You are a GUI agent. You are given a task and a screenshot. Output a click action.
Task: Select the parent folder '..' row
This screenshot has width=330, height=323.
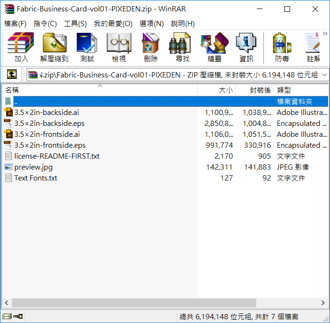click(166, 101)
